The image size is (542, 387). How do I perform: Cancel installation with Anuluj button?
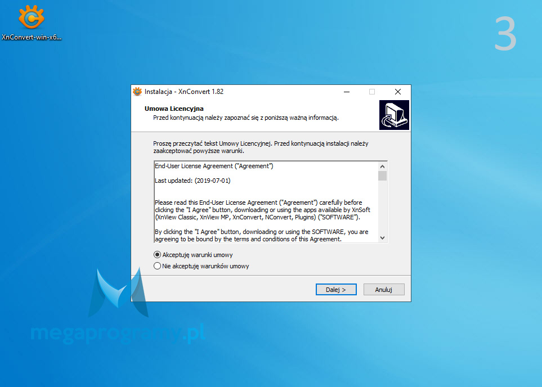pos(384,290)
